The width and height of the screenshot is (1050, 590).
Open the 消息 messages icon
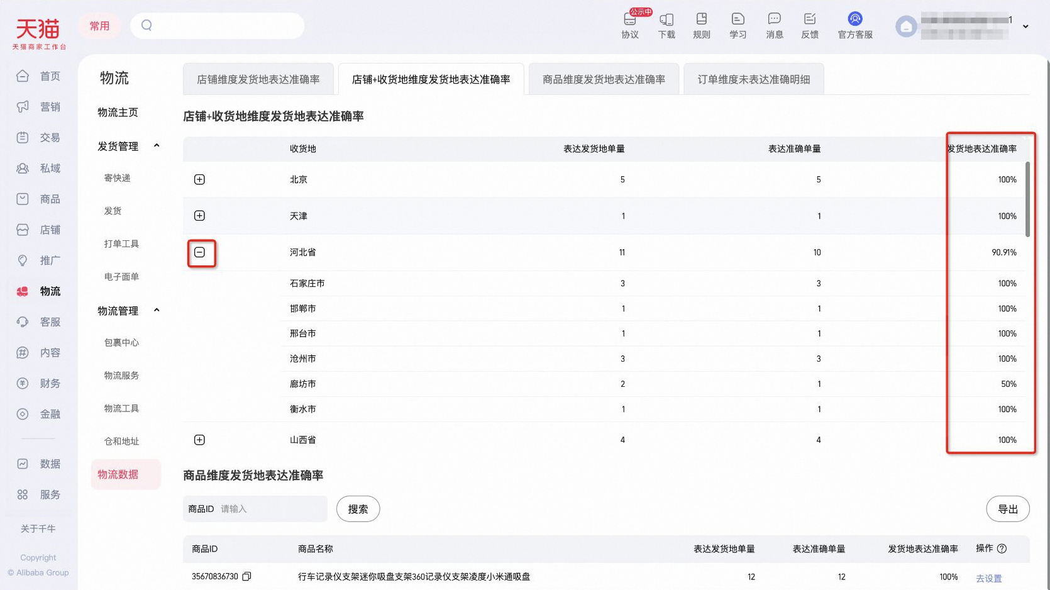[775, 26]
